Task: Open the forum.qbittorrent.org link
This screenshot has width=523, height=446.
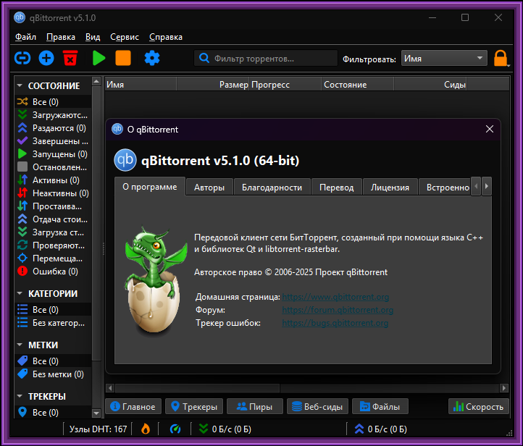Action: tap(338, 310)
